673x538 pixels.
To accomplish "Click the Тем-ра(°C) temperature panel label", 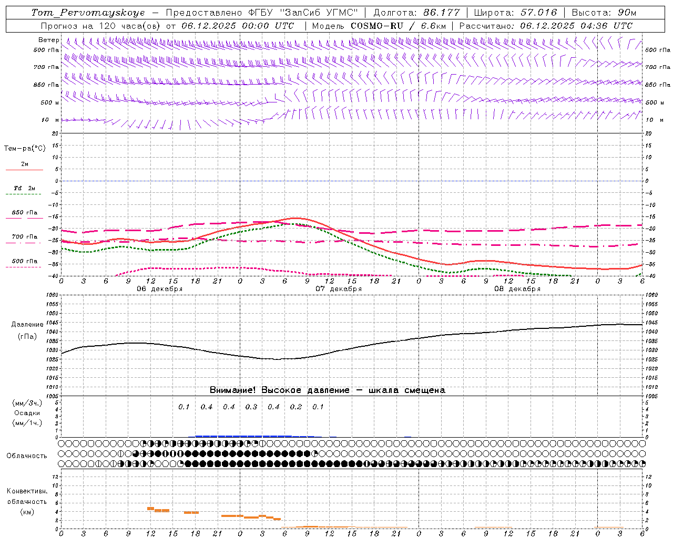I will (x=25, y=149).
